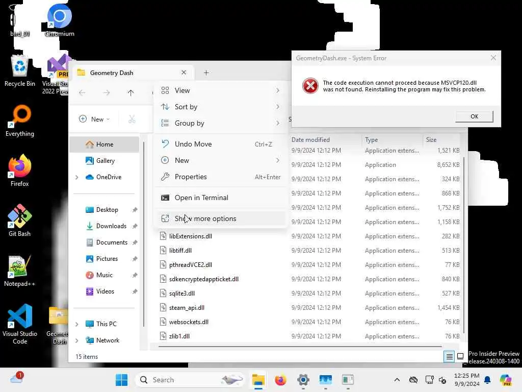The height and width of the screenshot is (392, 522).
Task: Sort by Date modified column header
Action: pyautogui.click(x=325, y=140)
